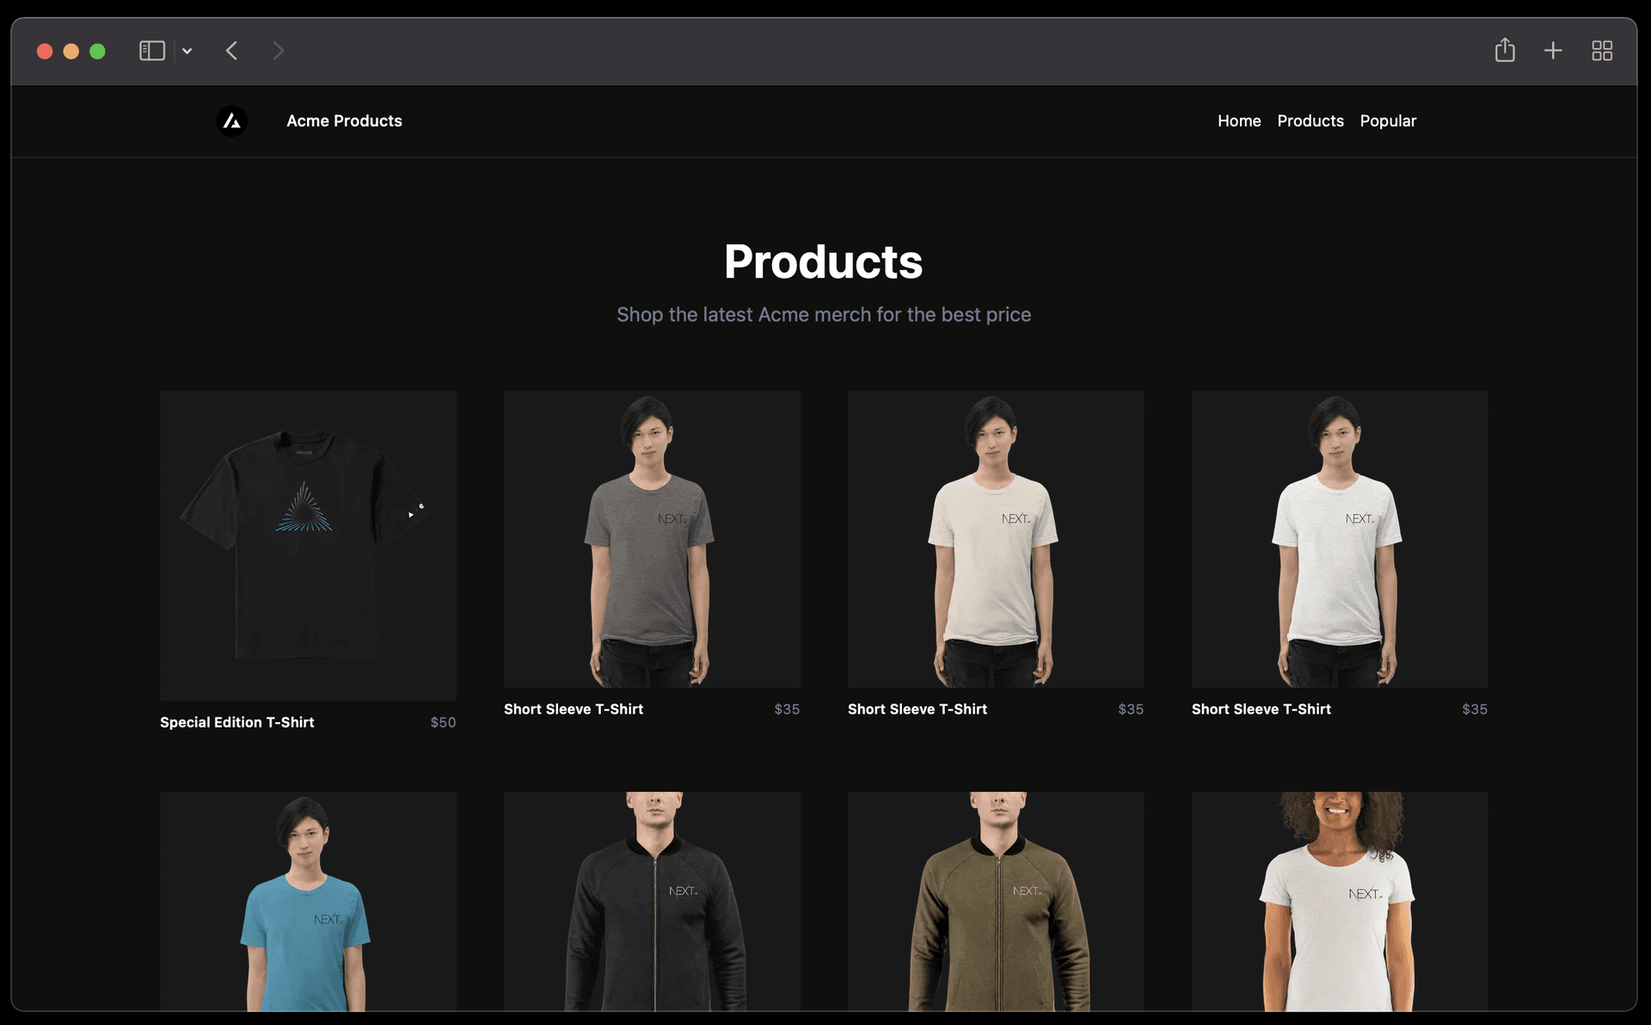Viewport: 1651px width, 1025px height.
Task: Click the new tab plus icon
Action: coord(1553,50)
